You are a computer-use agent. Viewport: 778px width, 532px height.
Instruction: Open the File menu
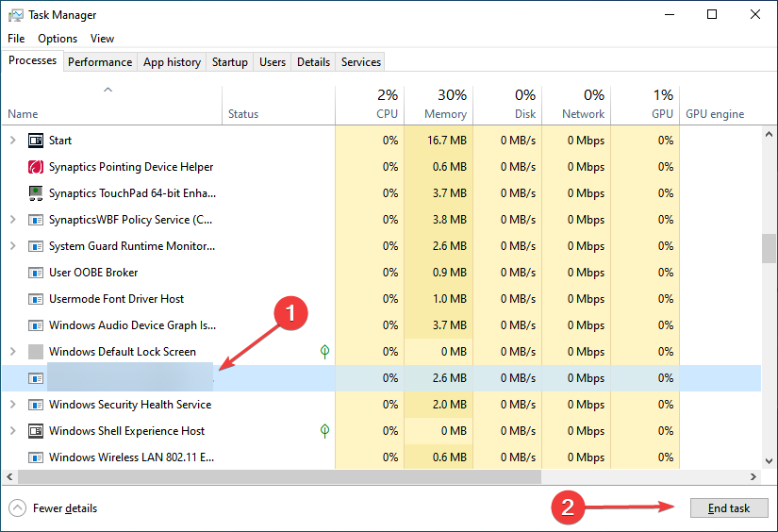pos(16,39)
